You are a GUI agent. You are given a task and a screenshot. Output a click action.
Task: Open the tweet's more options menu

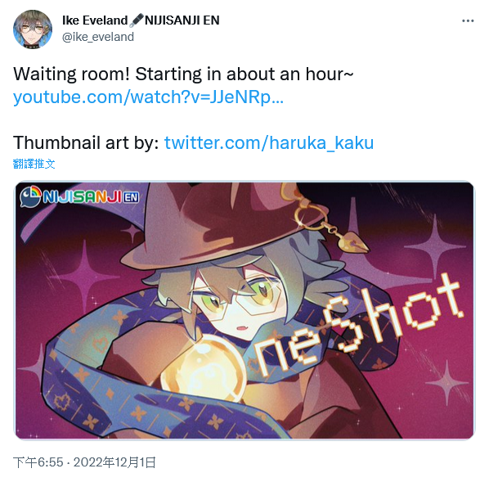(468, 21)
